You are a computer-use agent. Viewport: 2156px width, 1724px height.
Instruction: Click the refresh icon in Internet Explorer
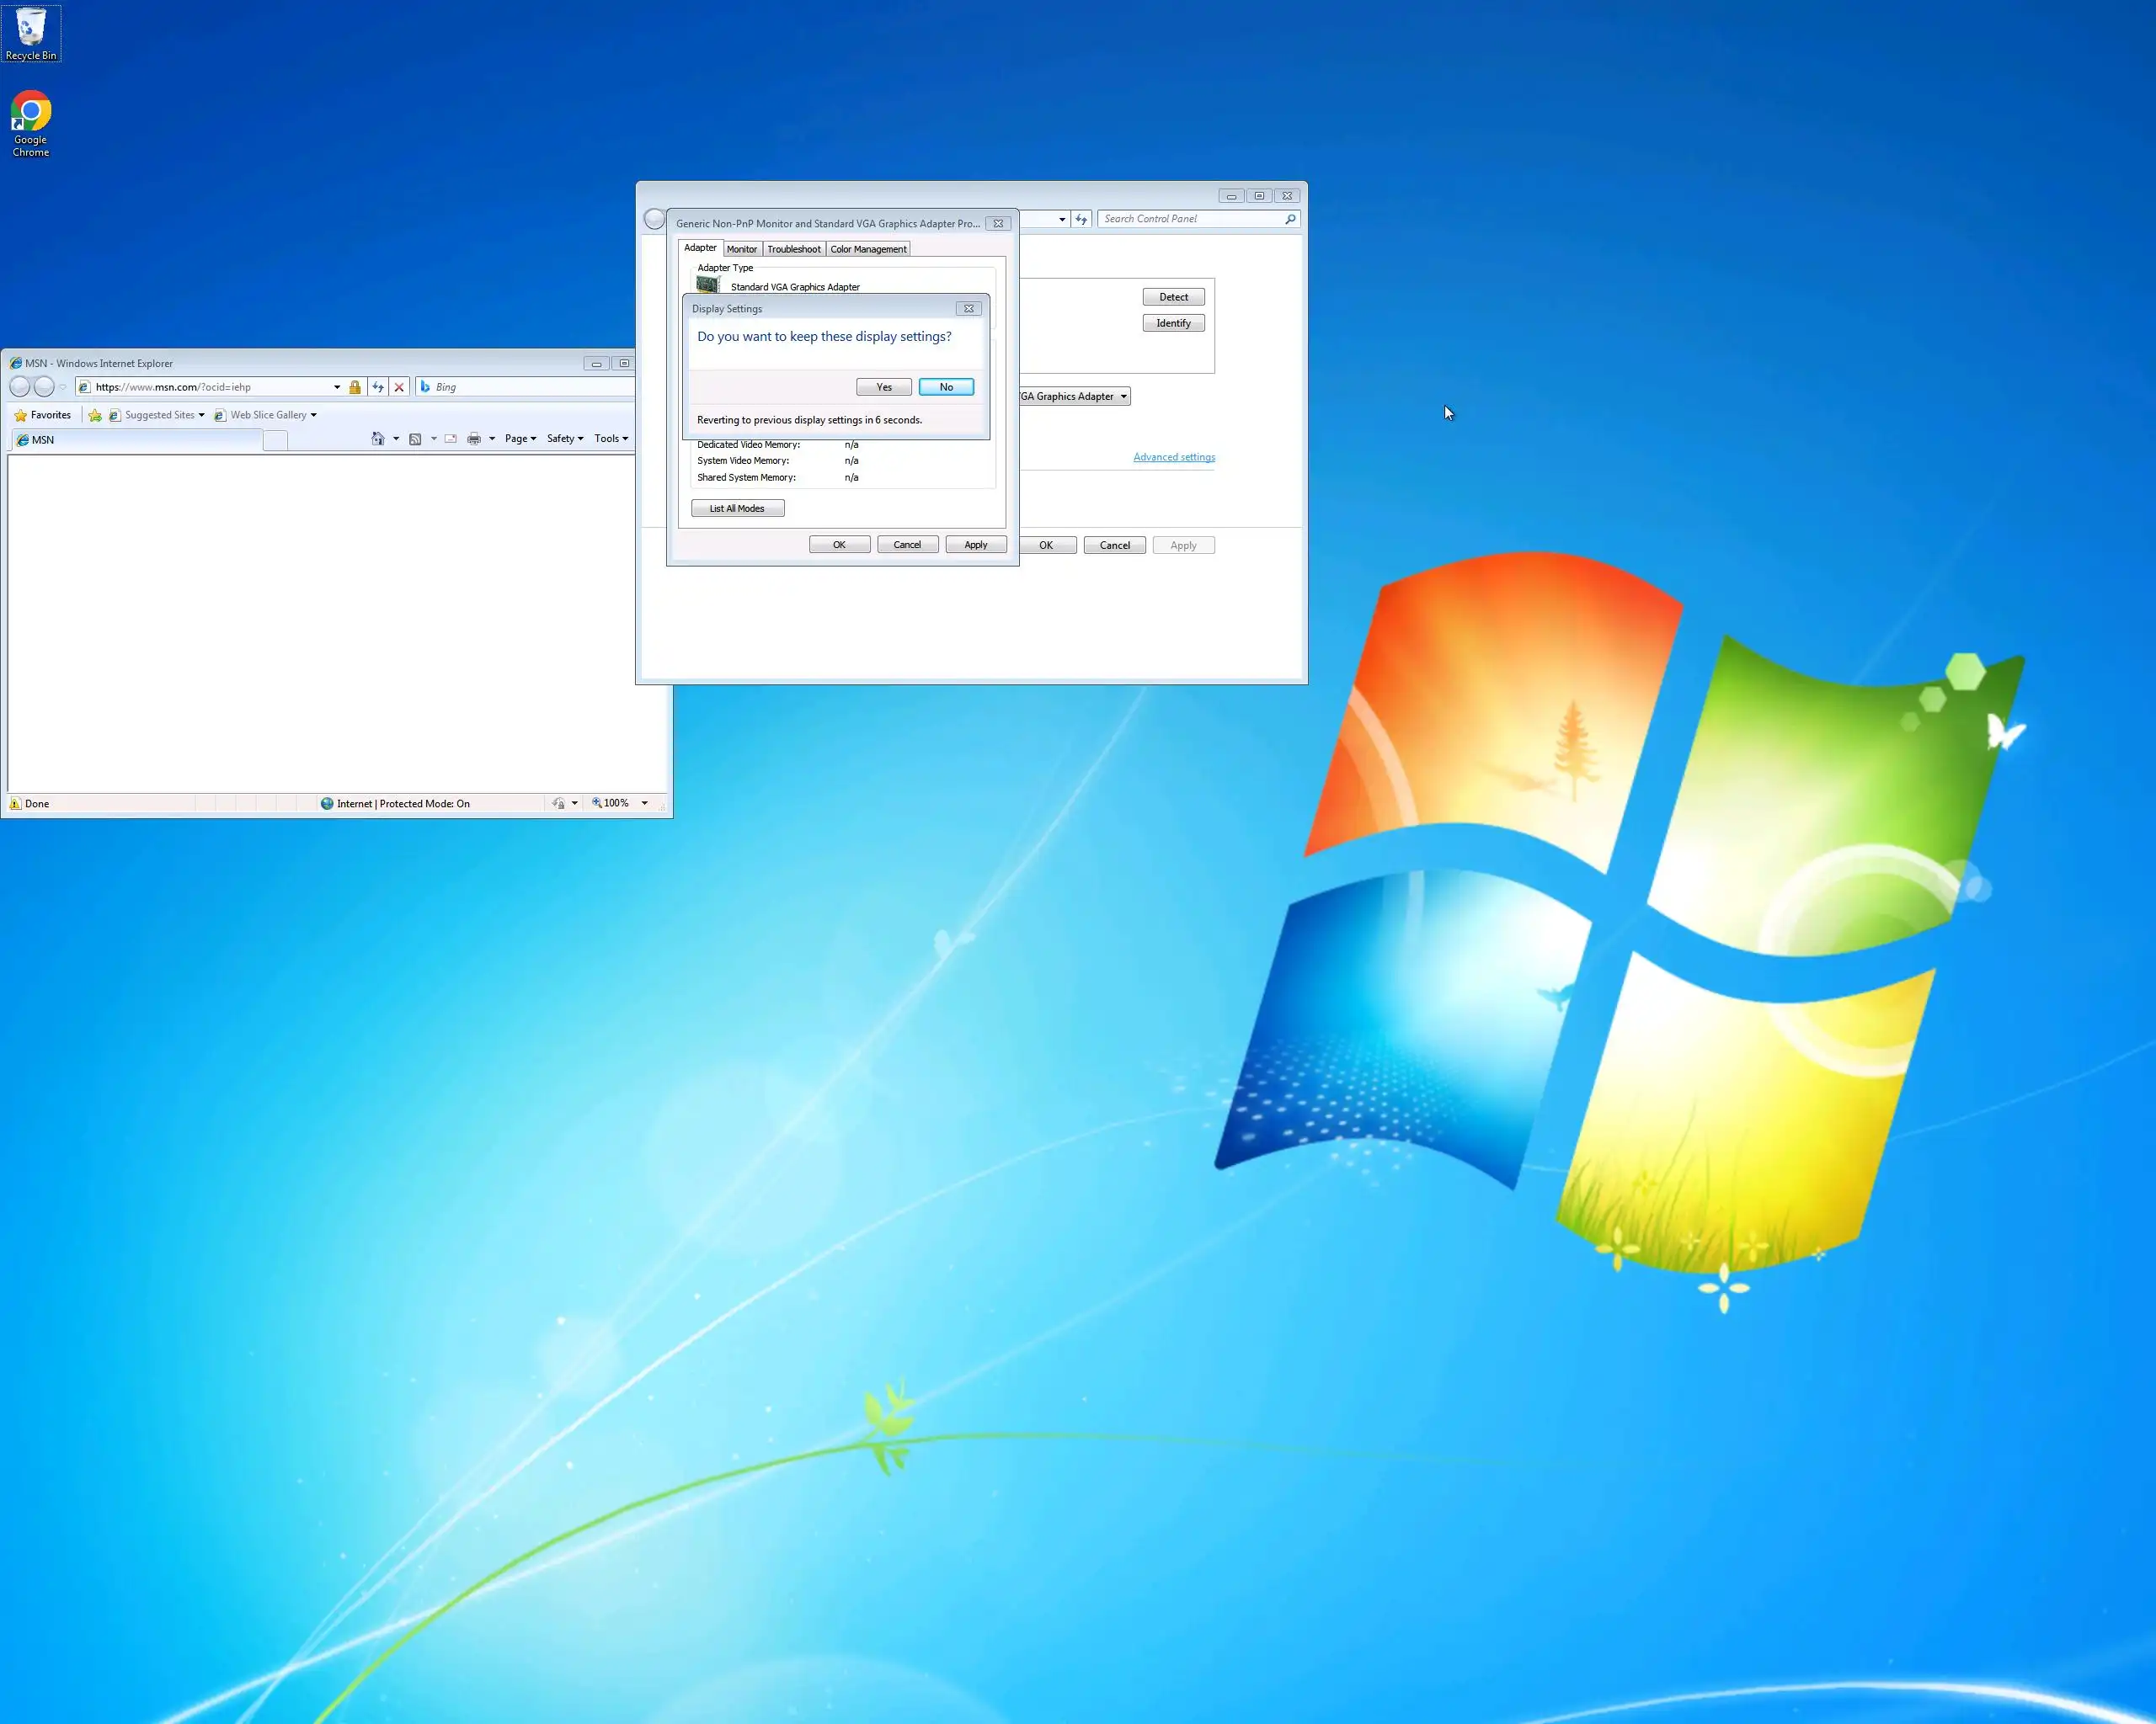tap(378, 386)
